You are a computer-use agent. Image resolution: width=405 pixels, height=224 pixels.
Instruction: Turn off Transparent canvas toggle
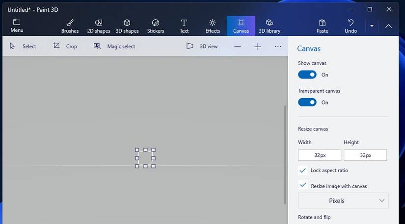tap(307, 102)
